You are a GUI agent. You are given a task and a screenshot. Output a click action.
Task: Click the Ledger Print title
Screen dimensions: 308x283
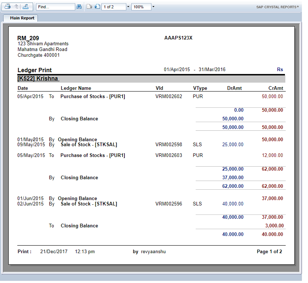pos(34,70)
